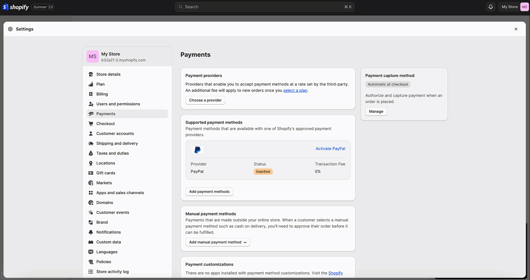The image size is (530, 280).
Task: Open the Store details settings icon
Action: click(x=91, y=74)
